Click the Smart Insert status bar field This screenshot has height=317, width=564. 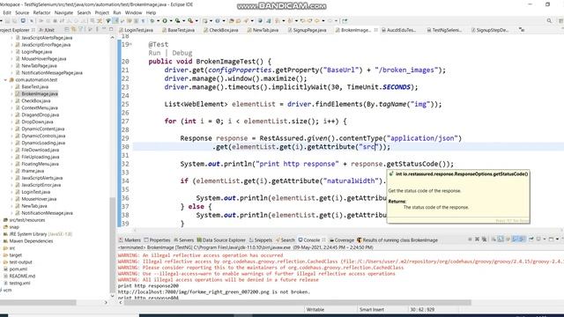[x=372, y=309]
